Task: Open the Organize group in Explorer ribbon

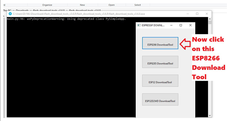Action: coord(47,5)
